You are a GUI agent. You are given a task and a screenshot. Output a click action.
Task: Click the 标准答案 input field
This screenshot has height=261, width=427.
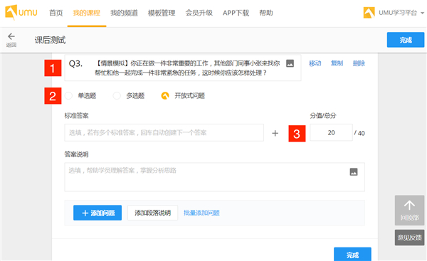[164, 133]
